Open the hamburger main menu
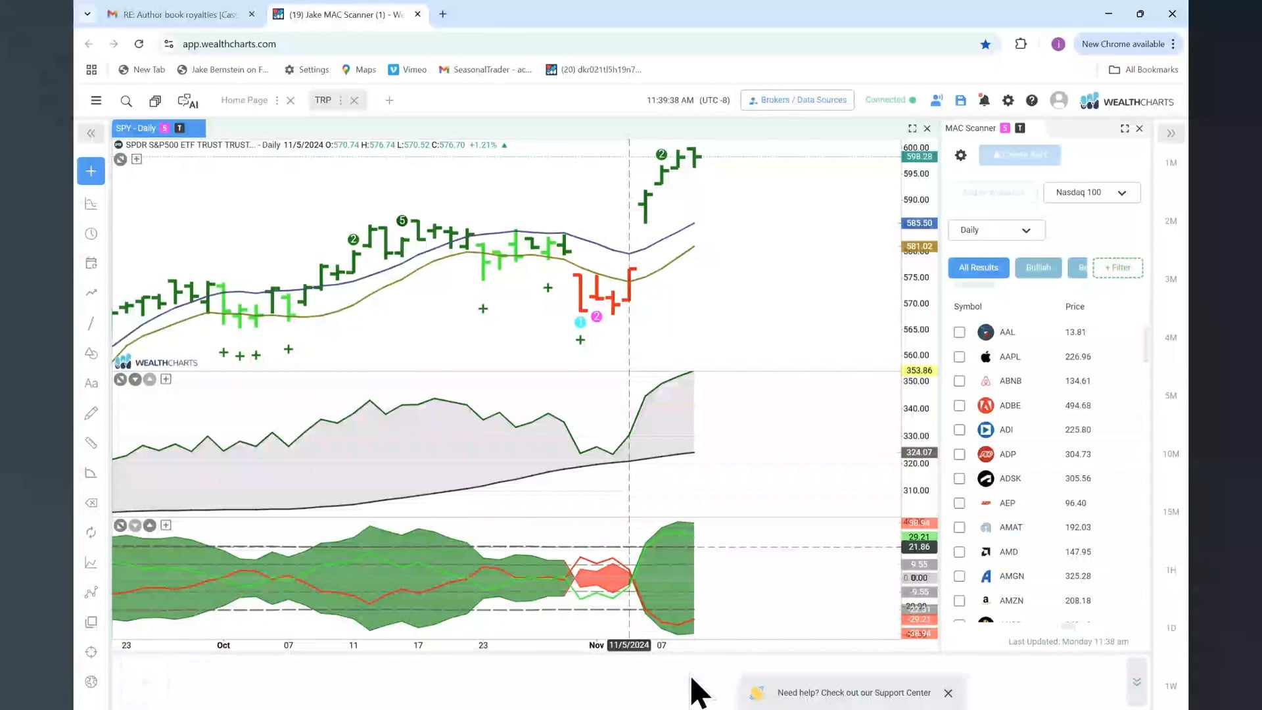 click(96, 101)
